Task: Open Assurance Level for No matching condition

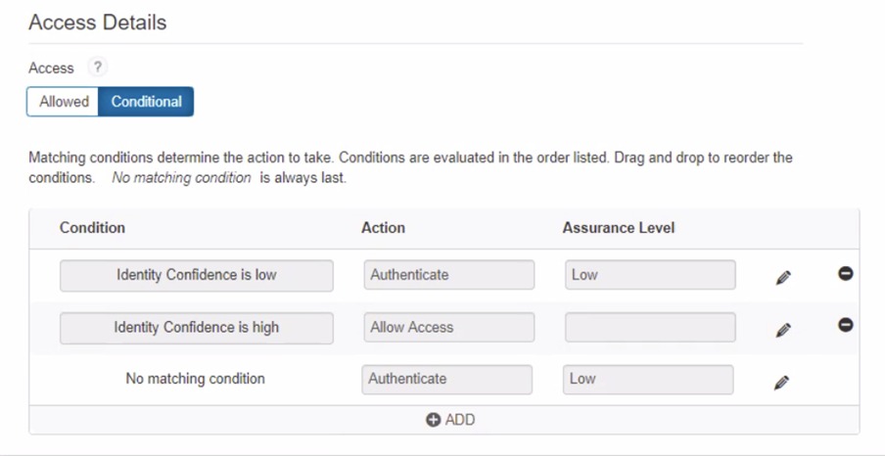Action: (647, 379)
